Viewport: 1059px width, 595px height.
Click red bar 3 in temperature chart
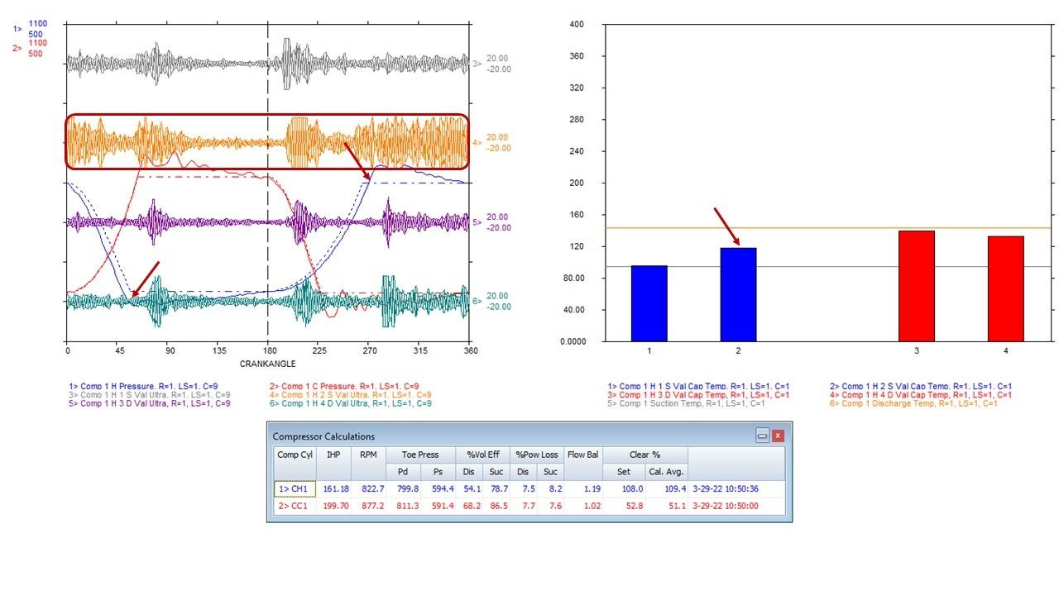pos(917,286)
